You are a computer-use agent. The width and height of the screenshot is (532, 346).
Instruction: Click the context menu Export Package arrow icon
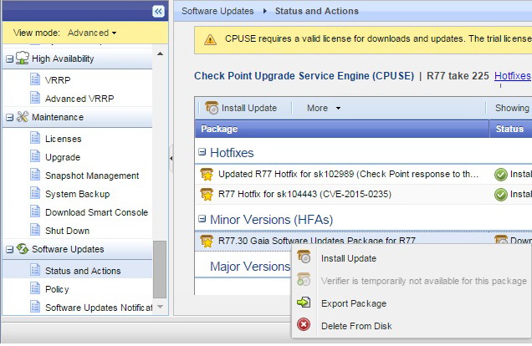coord(304,303)
